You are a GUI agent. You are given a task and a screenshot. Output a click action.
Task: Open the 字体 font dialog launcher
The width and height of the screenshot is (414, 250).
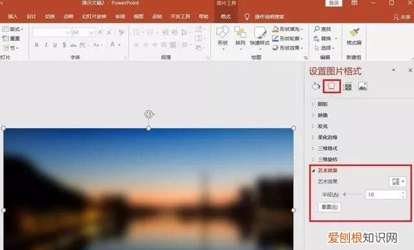(x=125, y=58)
